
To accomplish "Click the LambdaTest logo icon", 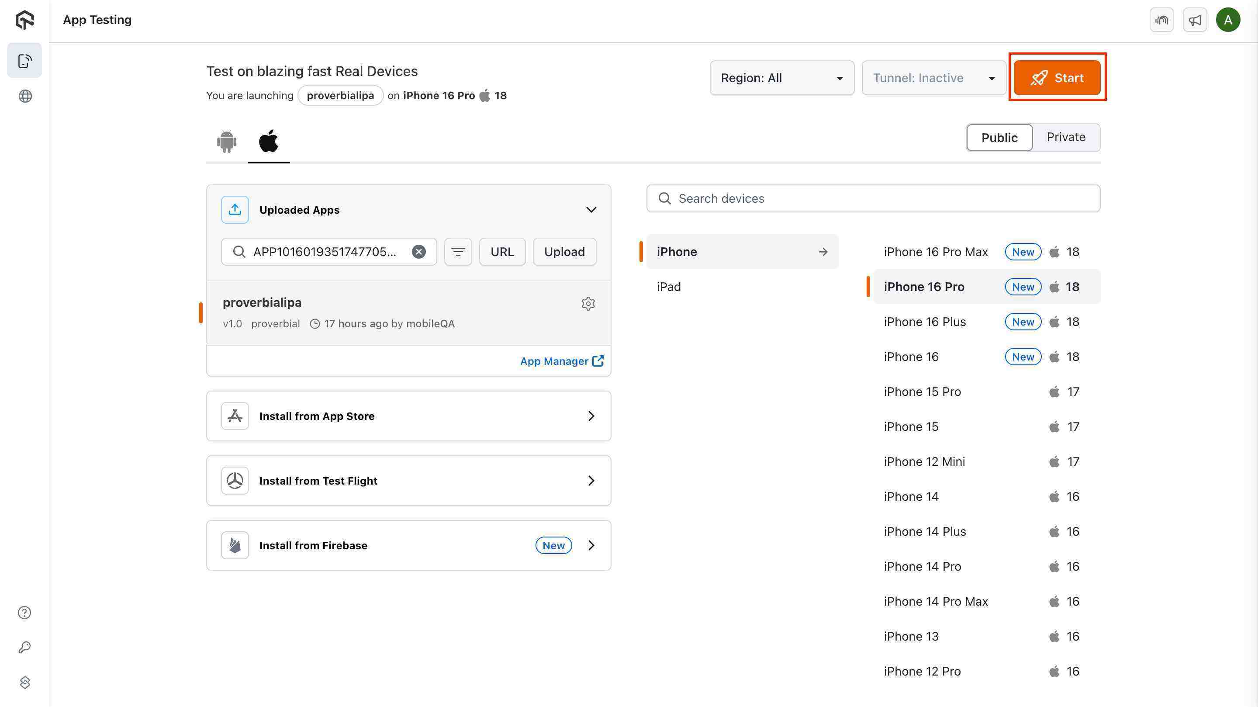I will 24,20.
